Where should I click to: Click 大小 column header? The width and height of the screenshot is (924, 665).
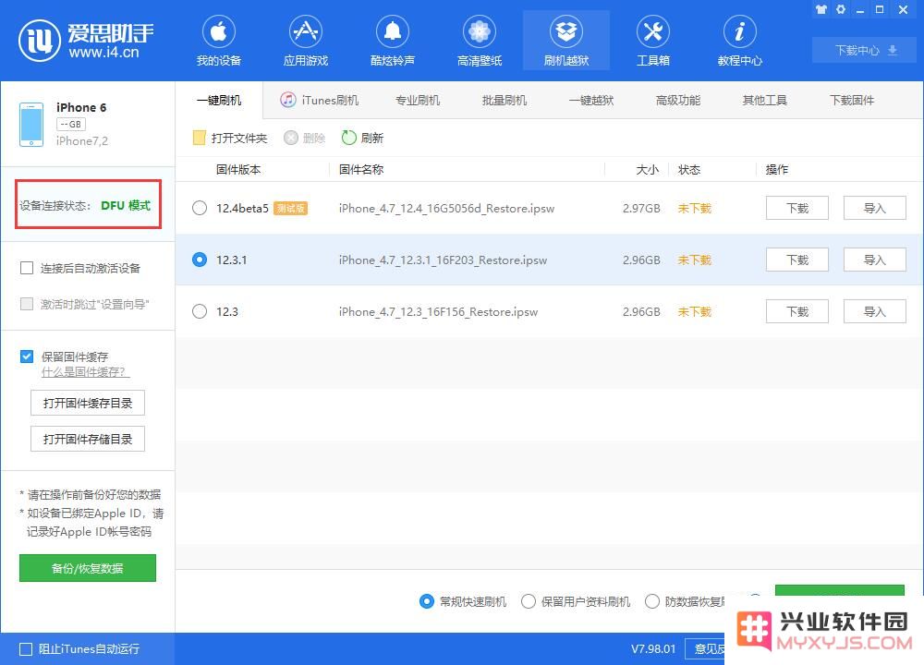[647, 170]
